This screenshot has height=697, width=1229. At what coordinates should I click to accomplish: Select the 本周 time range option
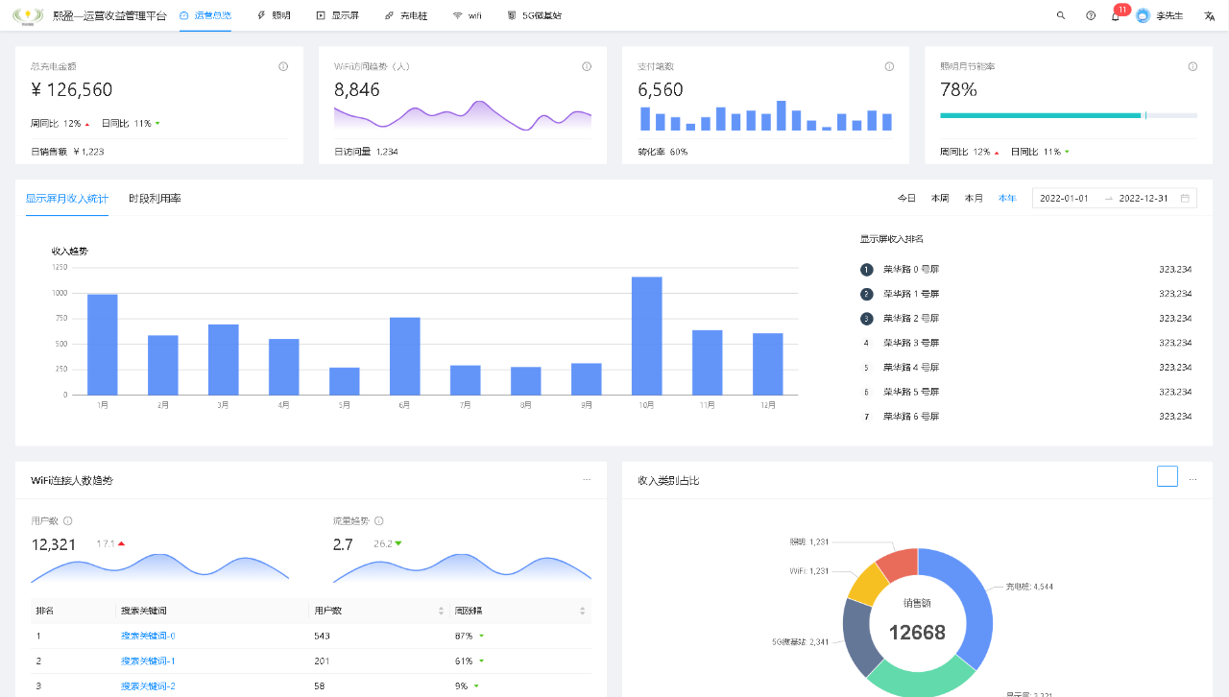[940, 198]
